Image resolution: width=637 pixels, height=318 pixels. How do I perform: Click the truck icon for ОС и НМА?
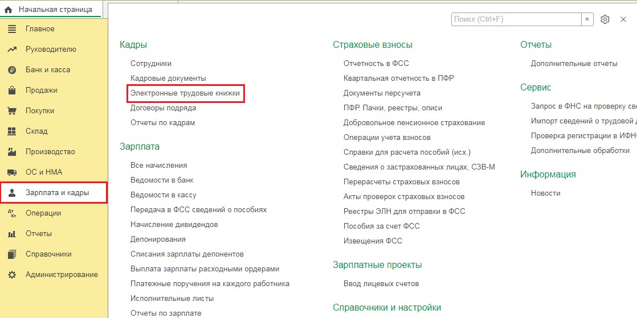tap(12, 172)
